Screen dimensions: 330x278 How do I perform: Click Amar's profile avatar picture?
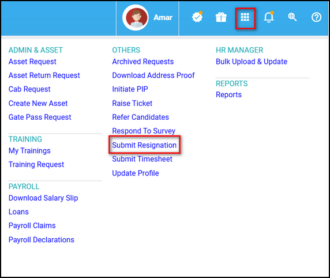click(136, 18)
